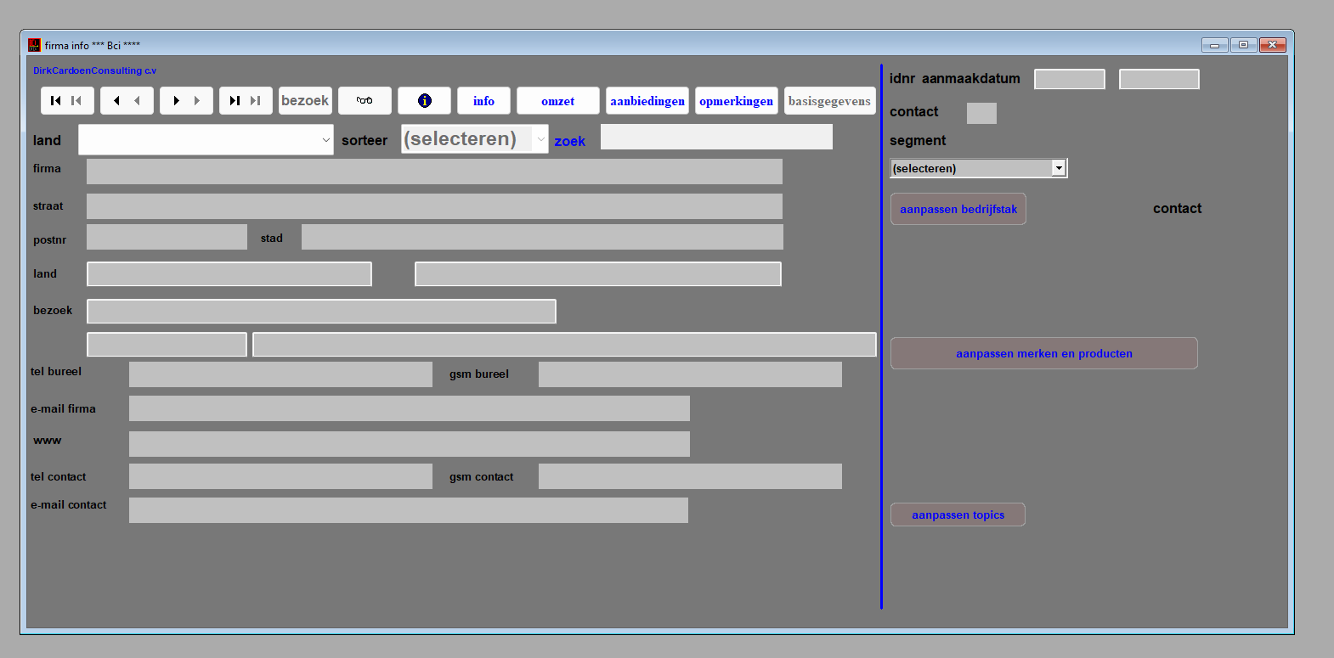Expand the sorteer (selecteren) dropdown
The image size is (1334, 658).
[540, 139]
